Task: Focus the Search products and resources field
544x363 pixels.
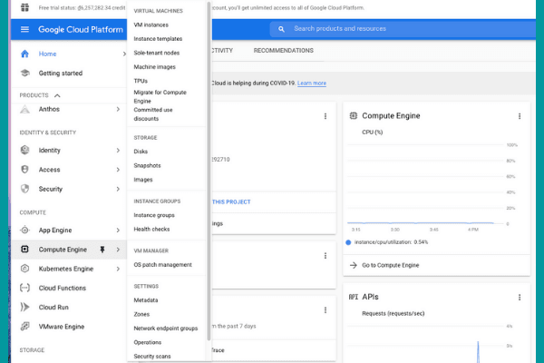Action: click(x=403, y=29)
